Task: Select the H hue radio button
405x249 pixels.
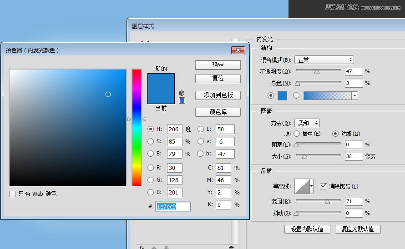Action: pyautogui.click(x=151, y=129)
